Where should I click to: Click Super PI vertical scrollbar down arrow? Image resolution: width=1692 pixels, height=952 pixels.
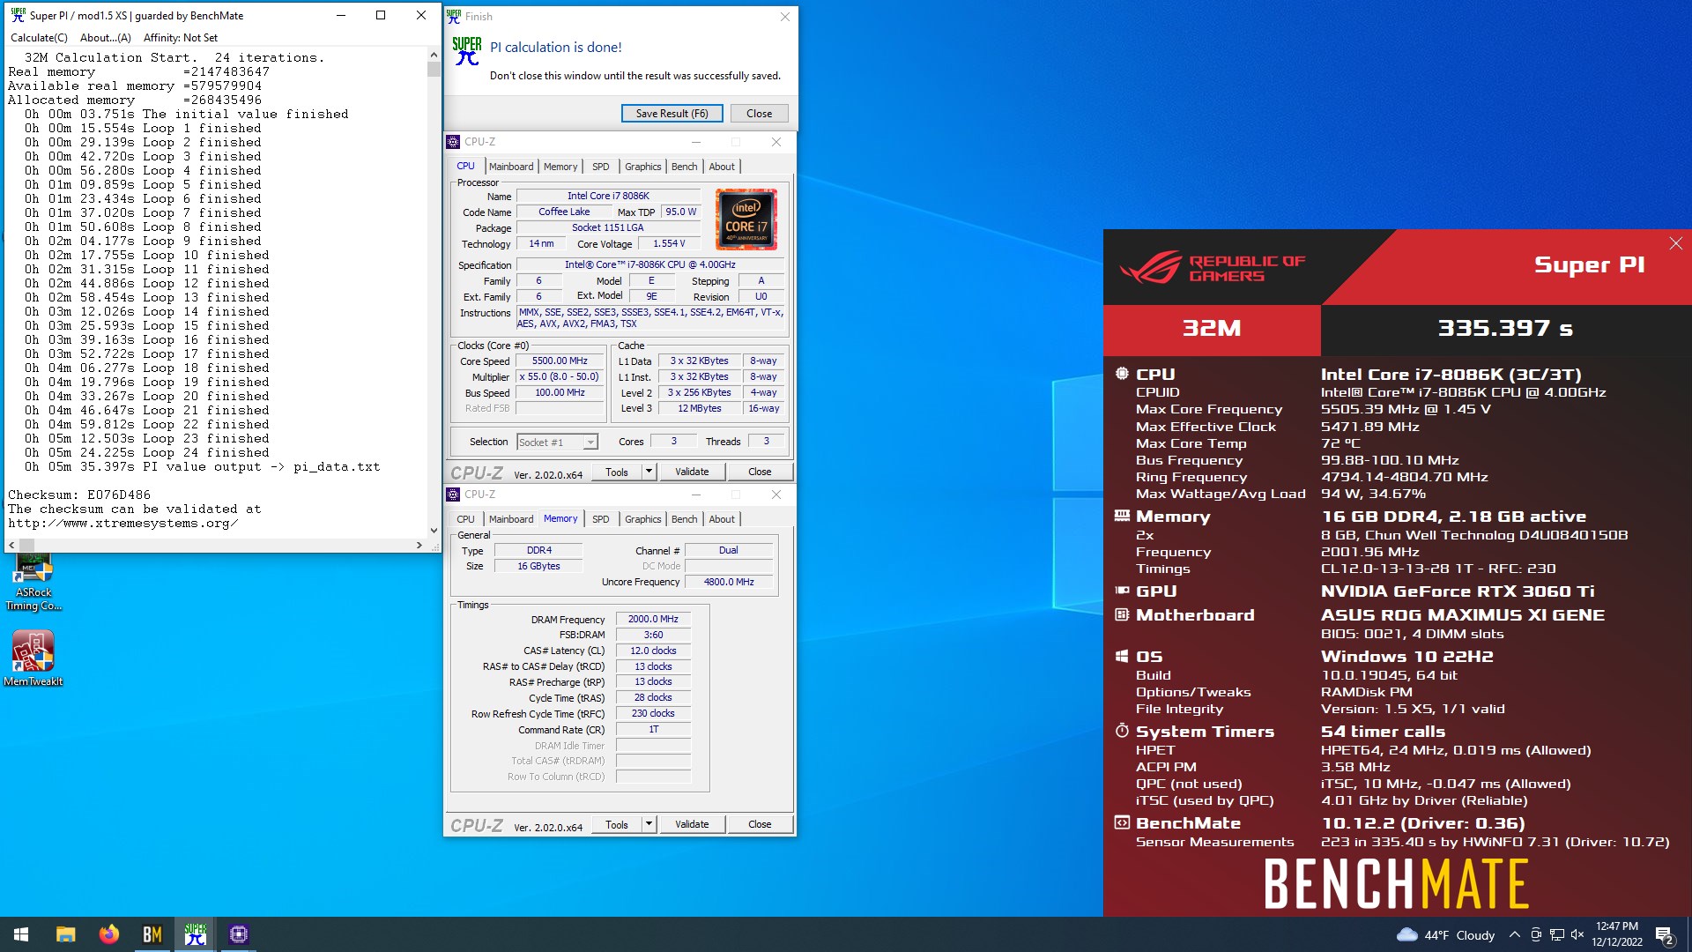click(x=434, y=531)
